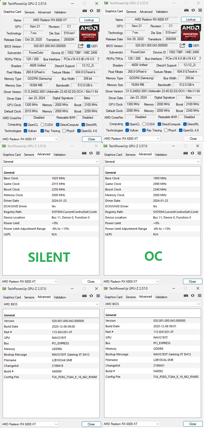Switch to Validation tab in OC window
The height and width of the screenshot is (428, 204).
click(x=161, y=155)
